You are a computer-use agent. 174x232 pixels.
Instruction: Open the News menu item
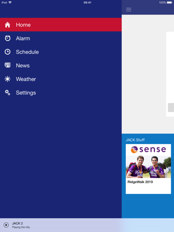tap(61, 65)
